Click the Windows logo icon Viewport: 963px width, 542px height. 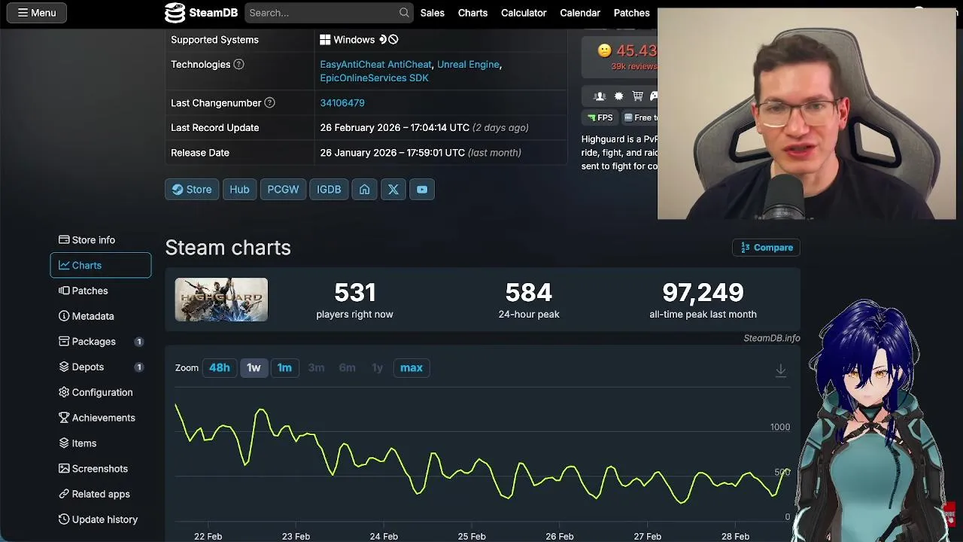[x=325, y=40]
